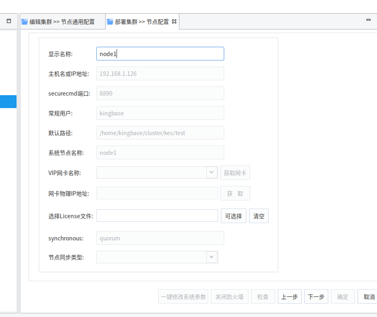Expand the VIP网卡名称 dropdown
377x317 pixels.
211,172
